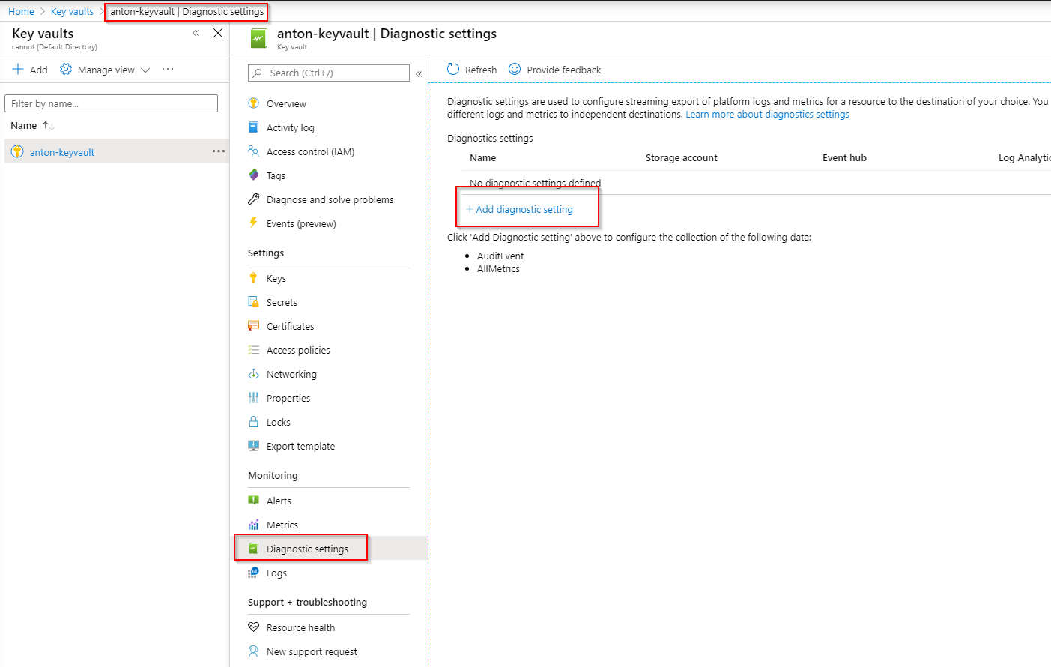Click the Provide feedback button label
The height and width of the screenshot is (667, 1051).
(x=564, y=70)
